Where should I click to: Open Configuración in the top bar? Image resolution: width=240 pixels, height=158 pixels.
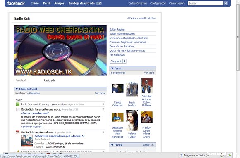click(x=158, y=3)
